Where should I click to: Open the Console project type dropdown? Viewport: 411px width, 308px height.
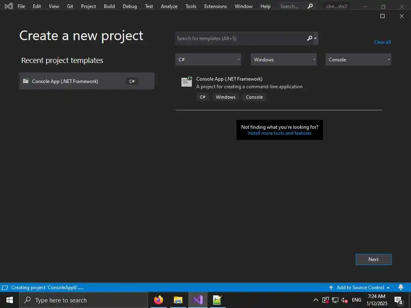[358, 59]
